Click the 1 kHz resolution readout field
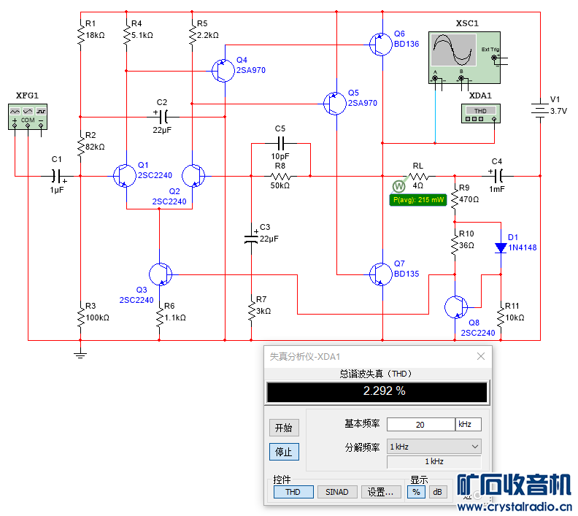Viewport: 578px width, 516px height. (434, 462)
